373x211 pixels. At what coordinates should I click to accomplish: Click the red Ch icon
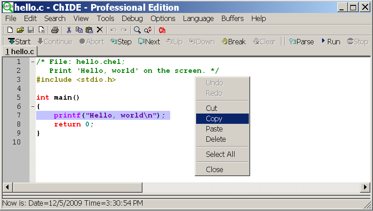162,30
